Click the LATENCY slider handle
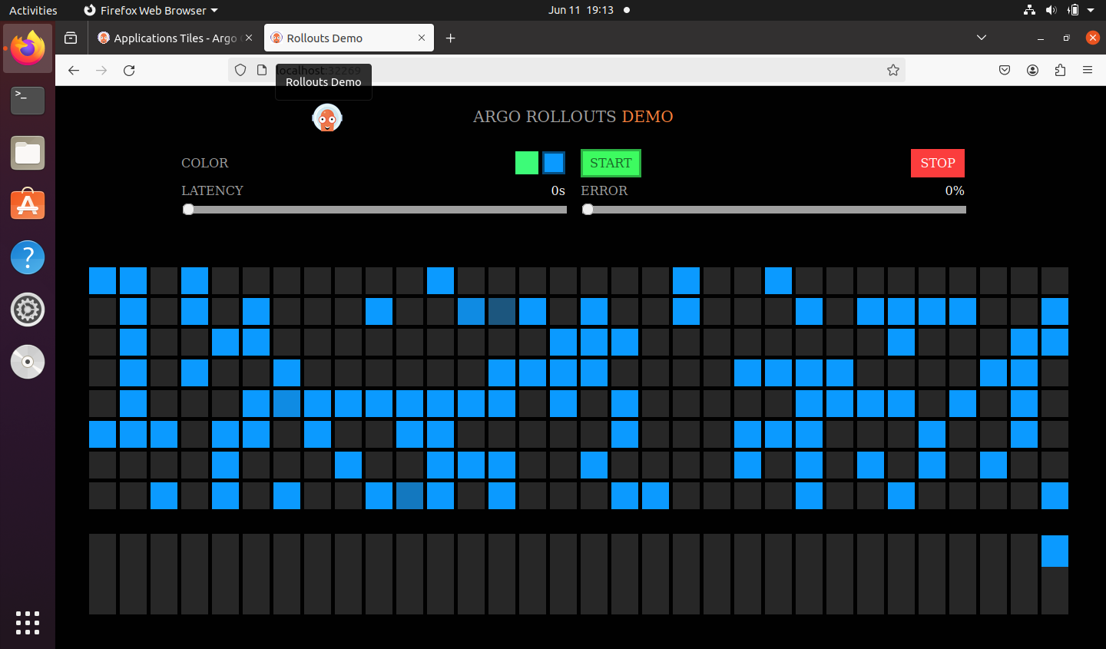The image size is (1106, 649). [188, 210]
